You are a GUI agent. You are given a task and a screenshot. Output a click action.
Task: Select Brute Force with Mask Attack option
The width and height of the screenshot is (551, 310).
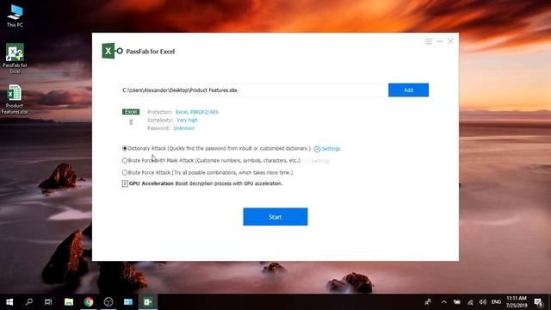click(124, 160)
